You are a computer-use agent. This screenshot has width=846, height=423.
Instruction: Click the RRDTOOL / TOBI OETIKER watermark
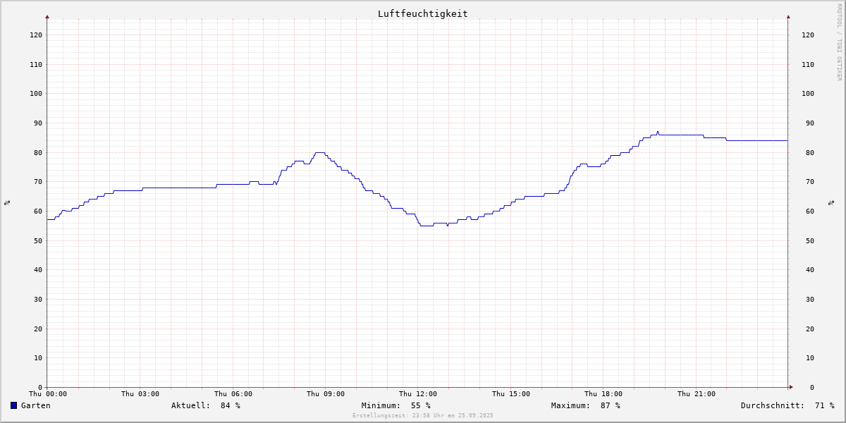pos(839,42)
